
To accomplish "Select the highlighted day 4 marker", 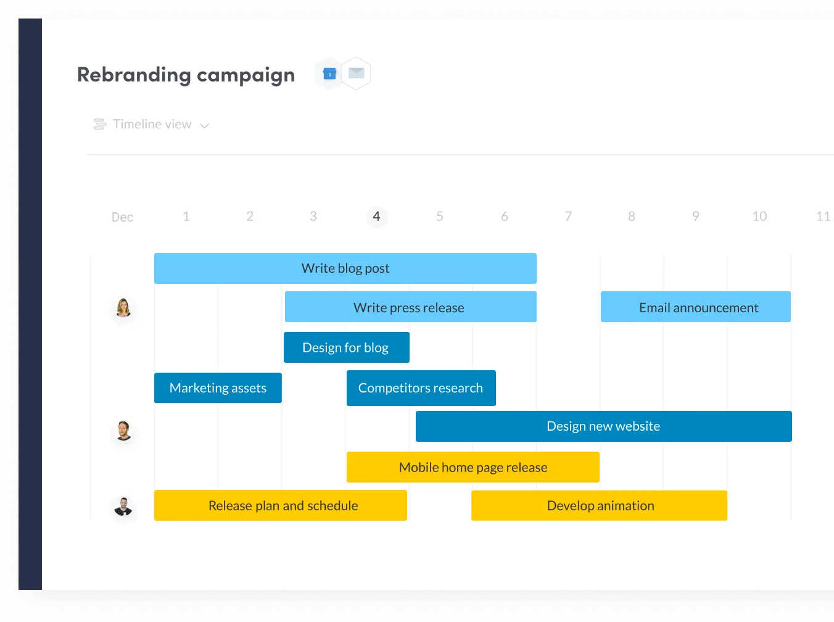I will [376, 217].
